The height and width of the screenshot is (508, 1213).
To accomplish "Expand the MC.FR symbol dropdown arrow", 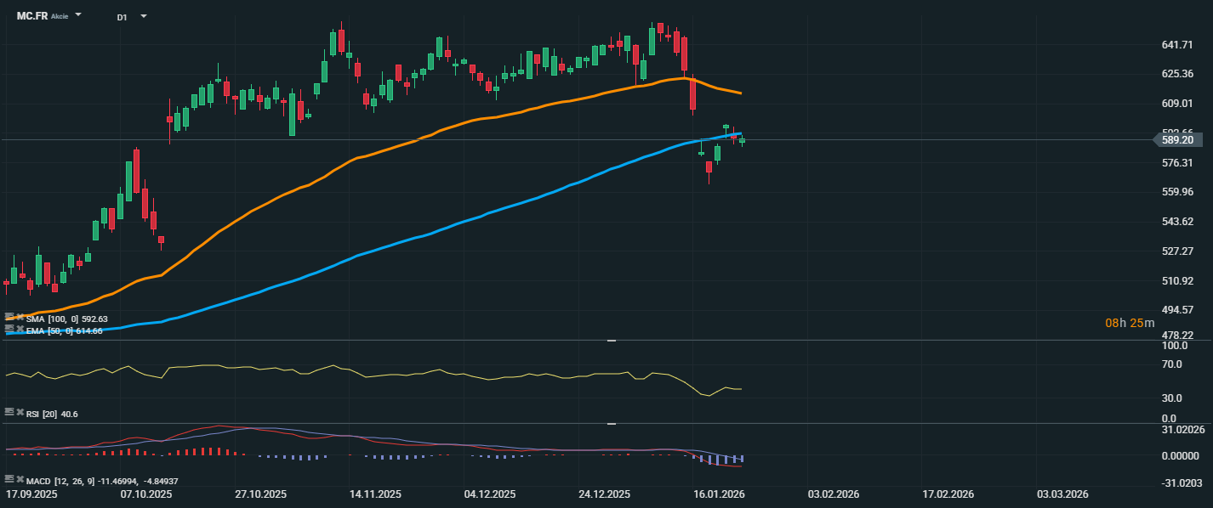I will click(x=78, y=15).
